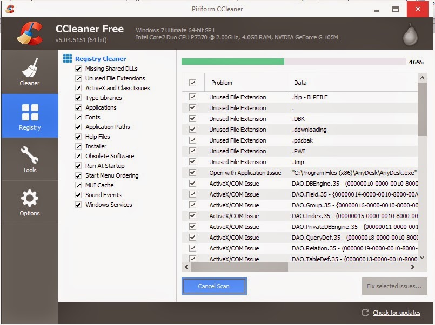Image resolution: width=435 pixels, height=325 pixels.
Task: Click the vertical scrollbar thumb
Action: pyautogui.click(x=422, y=109)
